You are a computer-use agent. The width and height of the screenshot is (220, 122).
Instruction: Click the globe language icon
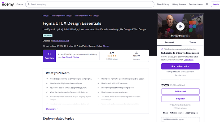(x=65, y=46)
